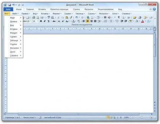The image size is (160, 124).
Task: Open the blue Файл tab
Action: click(8, 9)
